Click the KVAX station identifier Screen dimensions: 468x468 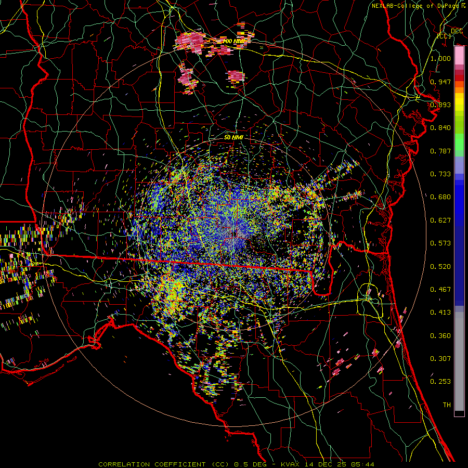(x=290, y=464)
